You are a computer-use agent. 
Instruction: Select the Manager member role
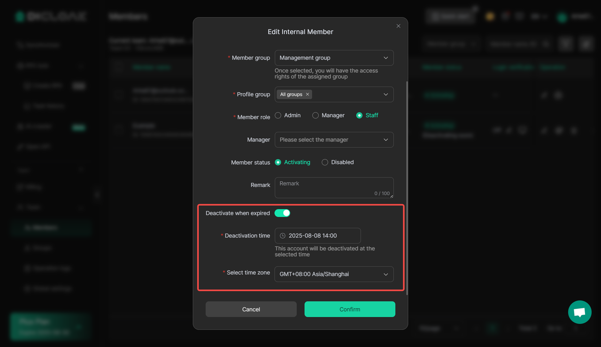pyautogui.click(x=328, y=115)
